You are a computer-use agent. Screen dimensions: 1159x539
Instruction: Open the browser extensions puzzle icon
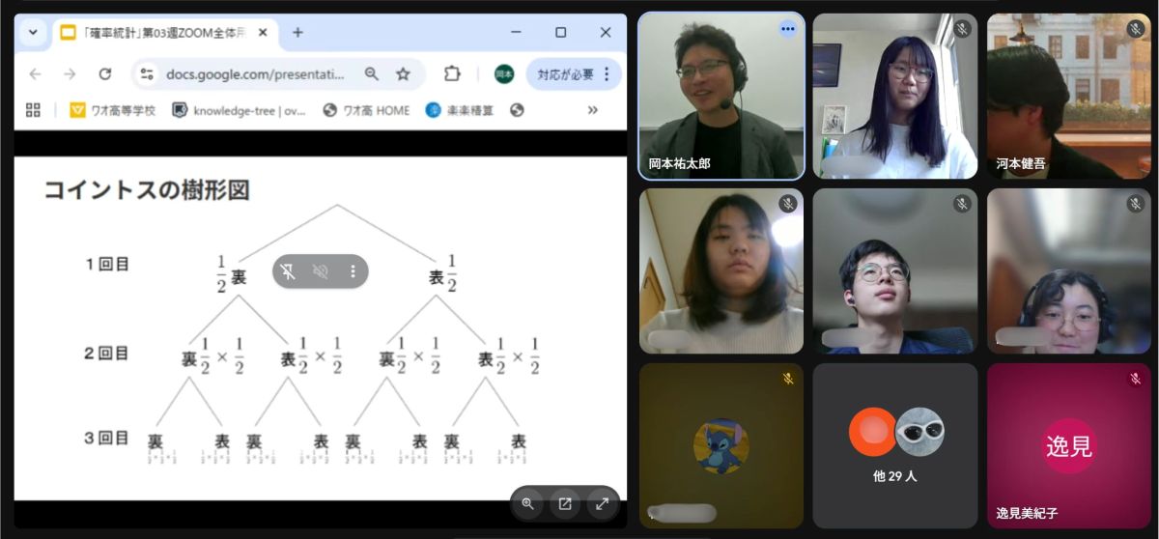(452, 74)
